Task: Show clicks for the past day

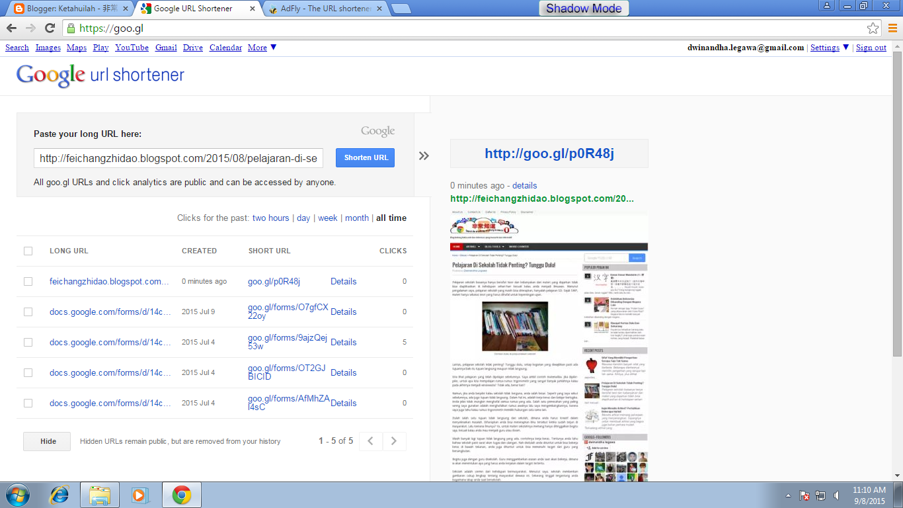Action: tap(303, 218)
